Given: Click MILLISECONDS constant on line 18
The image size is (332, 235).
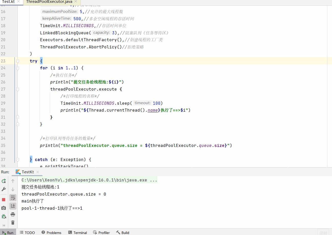Looking at the screenshot, I should coord(78,26).
